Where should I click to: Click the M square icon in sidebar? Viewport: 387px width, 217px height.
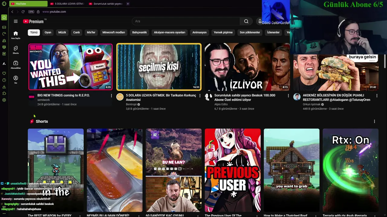4,54
